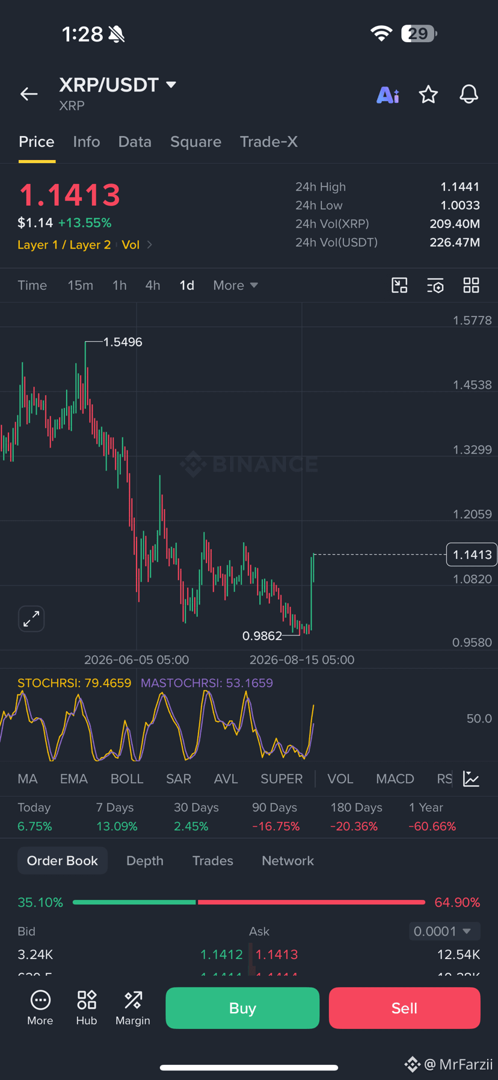Open the More menu icon
The image size is (498, 1080).
(40, 1008)
